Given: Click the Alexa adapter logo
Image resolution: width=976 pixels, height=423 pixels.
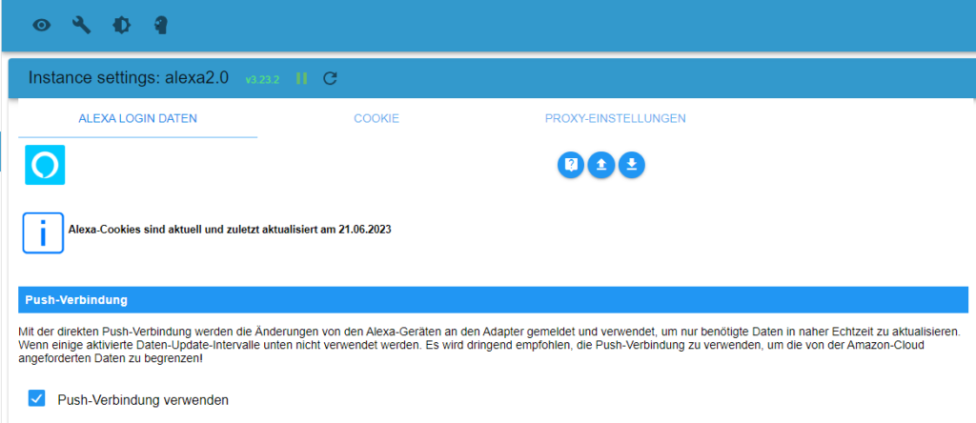Looking at the screenshot, I should click(45, 165).
